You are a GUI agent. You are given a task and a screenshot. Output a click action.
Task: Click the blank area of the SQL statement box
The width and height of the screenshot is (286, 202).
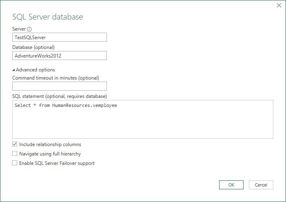pyautogui.click(x=143, y=124)
